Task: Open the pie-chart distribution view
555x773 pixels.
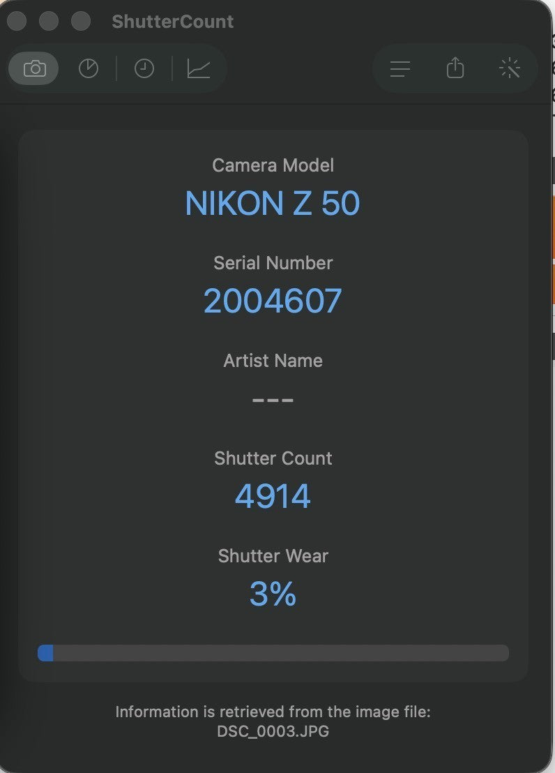Action: [89, 68]
